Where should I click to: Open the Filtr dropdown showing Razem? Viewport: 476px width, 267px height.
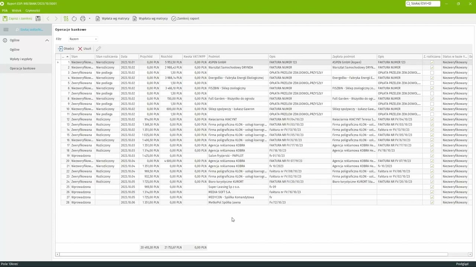[x=83, y=39]
